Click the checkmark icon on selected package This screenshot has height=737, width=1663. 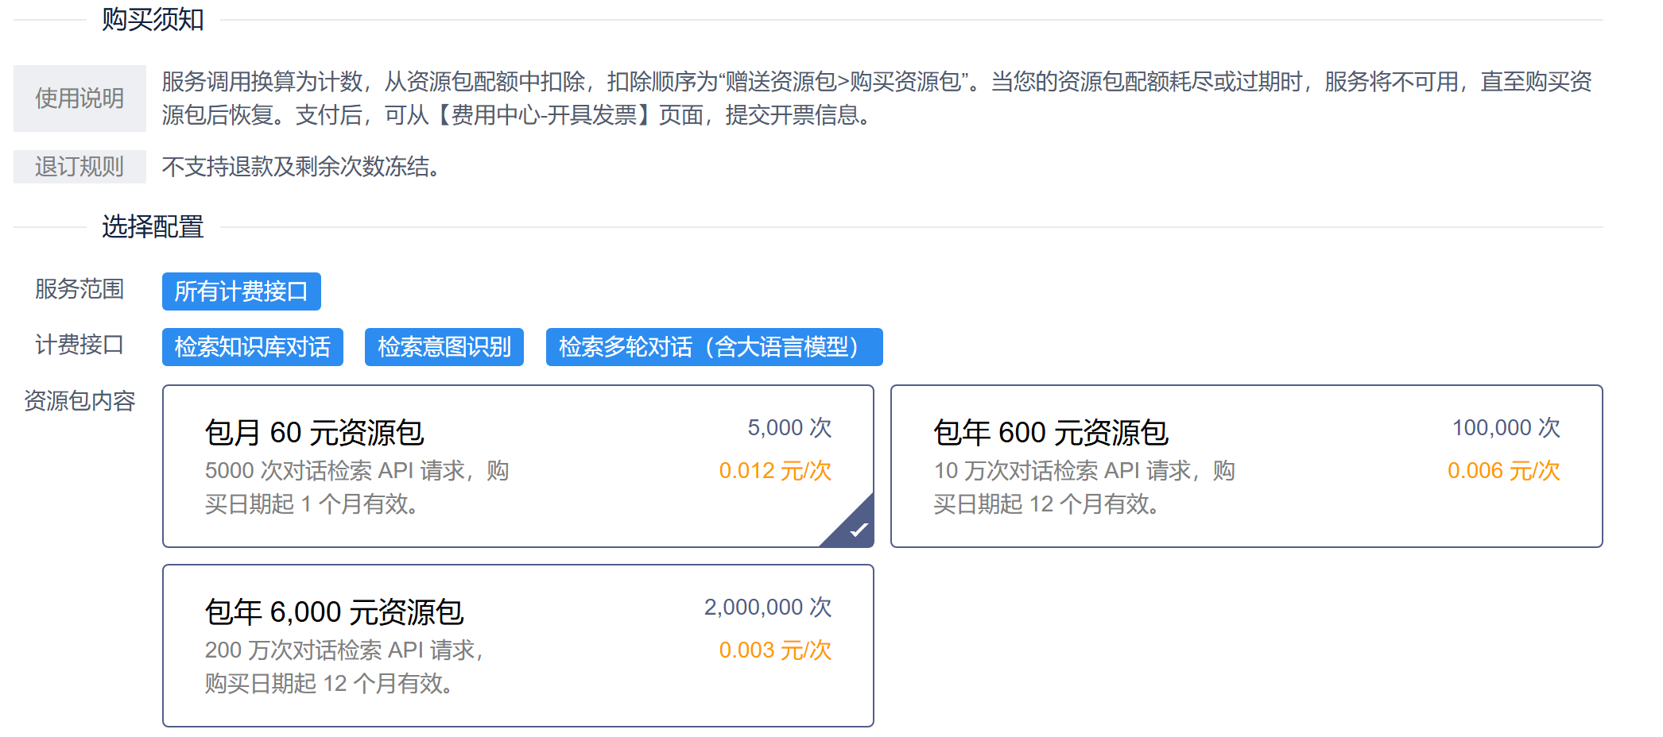[x=857, y=530]
